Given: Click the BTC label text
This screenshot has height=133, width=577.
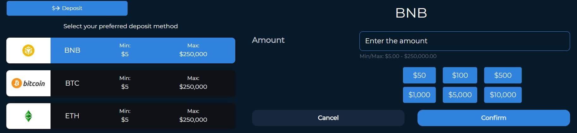Looking at the screenshot, I should pyautogui.click(x=72, y=83).
